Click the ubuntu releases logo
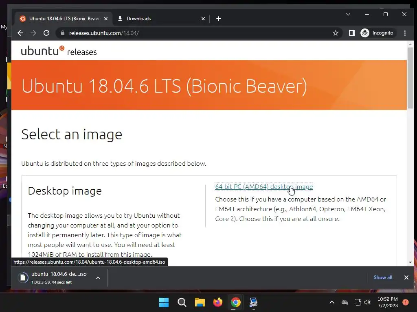 click(59, 51)
